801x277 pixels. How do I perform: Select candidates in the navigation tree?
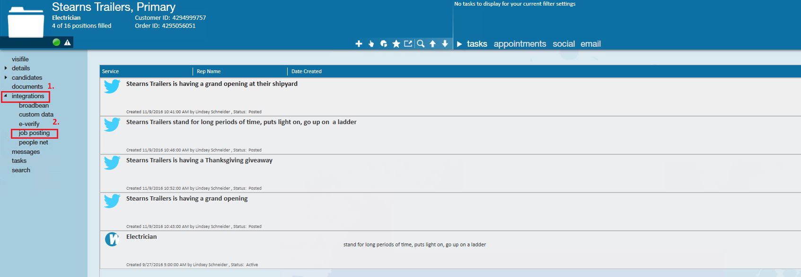click(x=27, y=77)
